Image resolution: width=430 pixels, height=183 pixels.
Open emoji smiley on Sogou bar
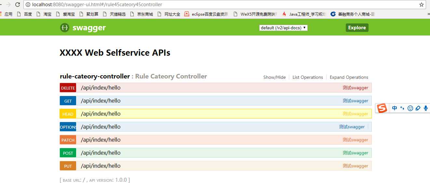410,108
